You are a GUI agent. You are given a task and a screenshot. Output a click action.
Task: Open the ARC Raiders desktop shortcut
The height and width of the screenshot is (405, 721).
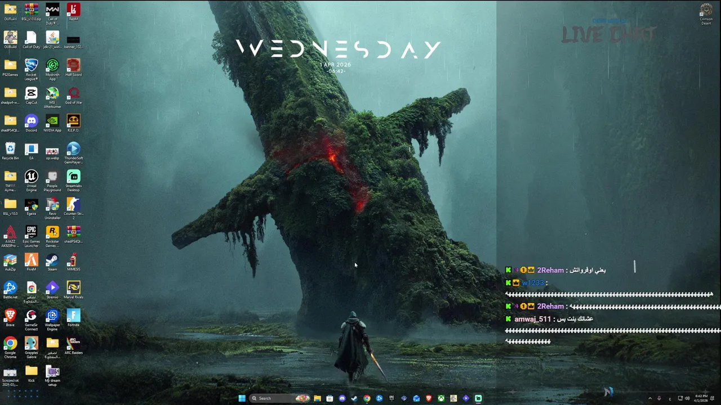point(73,346)
